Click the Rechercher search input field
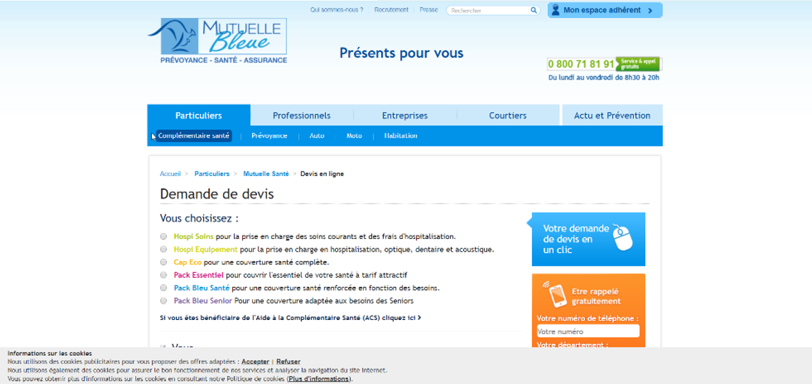This screenshot has width=812, height=384. point(488,10)
